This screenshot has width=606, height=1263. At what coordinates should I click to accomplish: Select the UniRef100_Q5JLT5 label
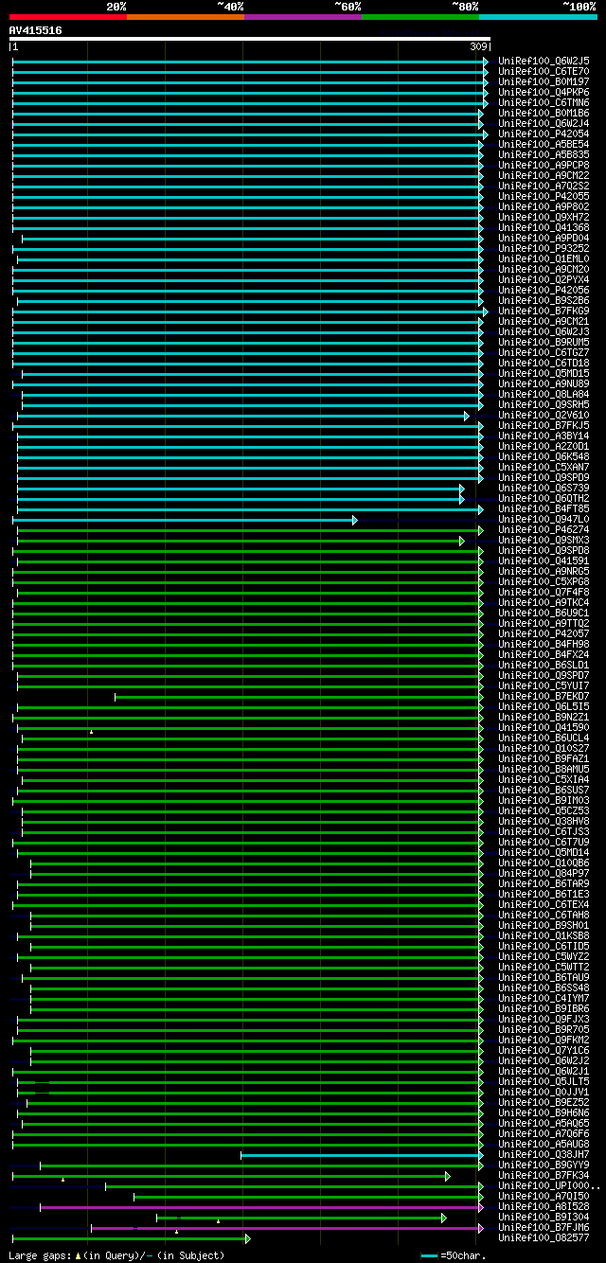(x=544, y=1081)
